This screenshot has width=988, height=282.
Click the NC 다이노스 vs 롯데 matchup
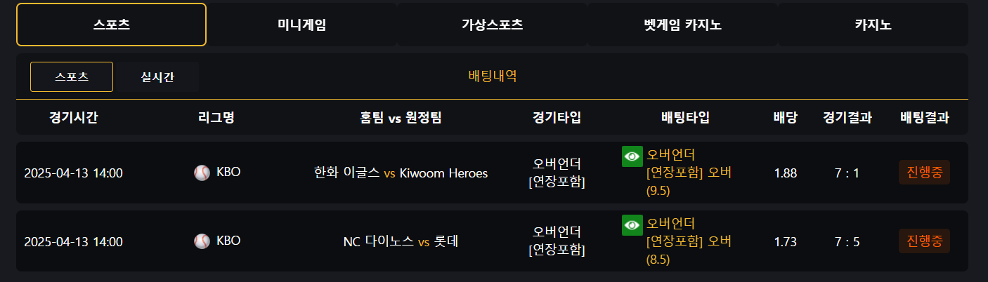coord(401,241)
